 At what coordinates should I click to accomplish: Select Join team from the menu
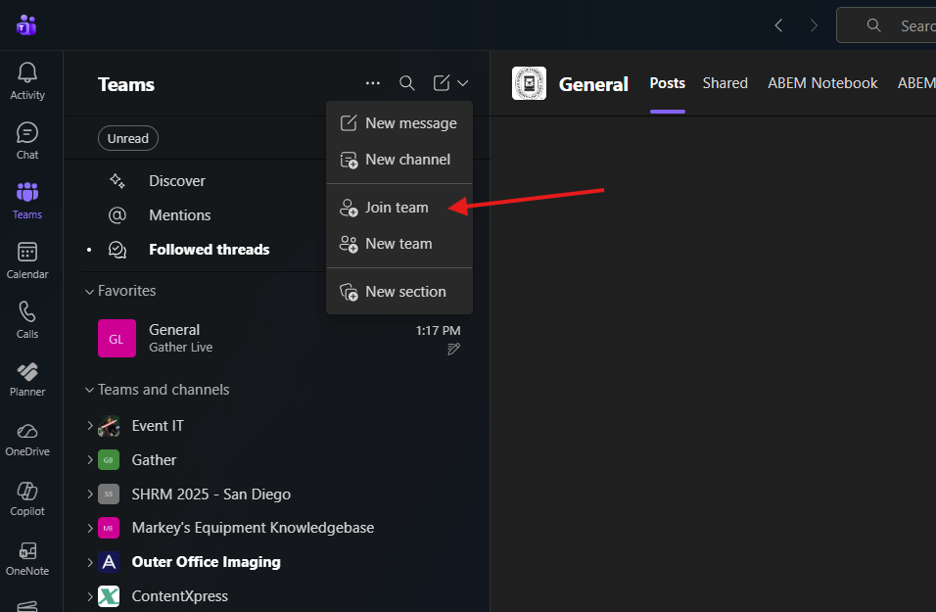(397, 208)
